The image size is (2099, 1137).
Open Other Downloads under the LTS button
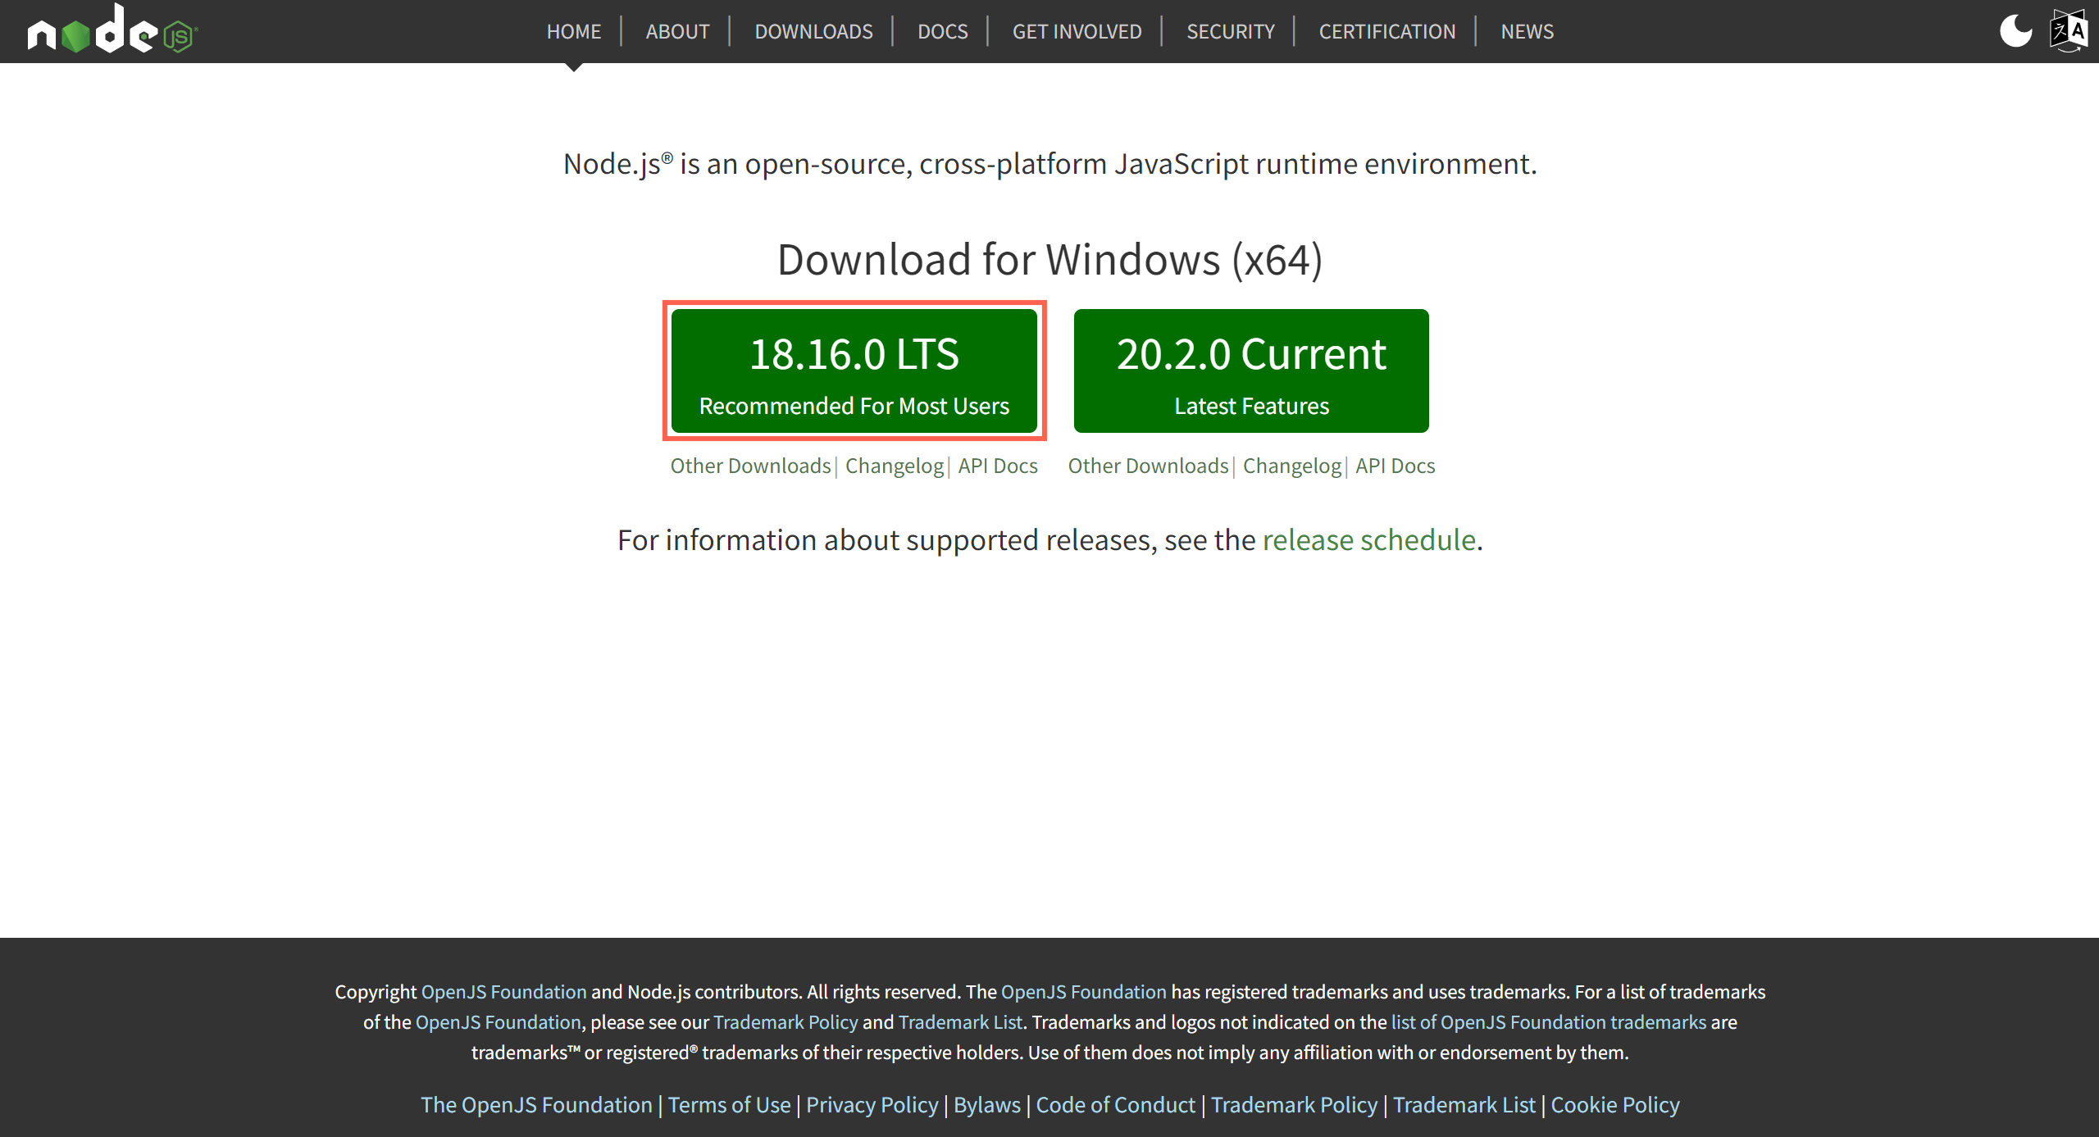tap(750, 465)
